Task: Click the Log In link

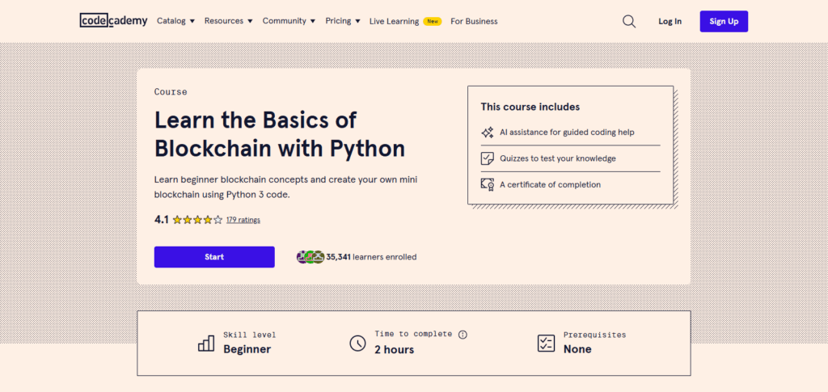Action: [x=670, y=21]
